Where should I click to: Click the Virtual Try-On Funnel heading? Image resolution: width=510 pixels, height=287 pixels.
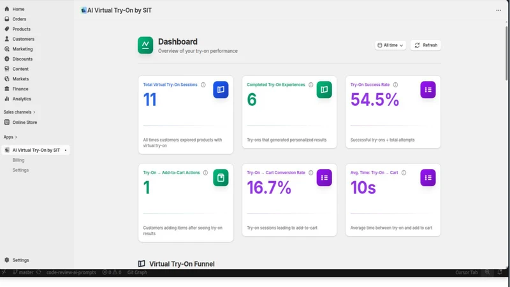182,264
